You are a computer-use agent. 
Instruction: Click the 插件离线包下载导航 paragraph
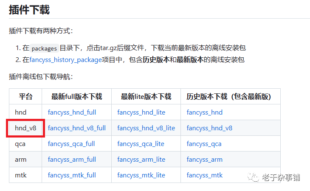click(41, 77)
